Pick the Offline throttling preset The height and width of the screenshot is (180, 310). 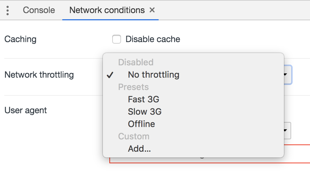coord(141,124)
